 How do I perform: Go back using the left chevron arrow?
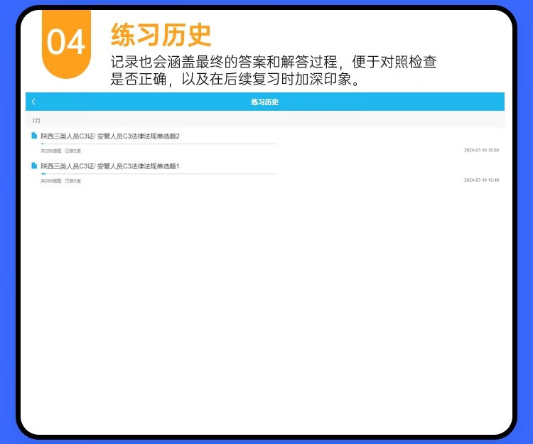[x=33, y=102]
